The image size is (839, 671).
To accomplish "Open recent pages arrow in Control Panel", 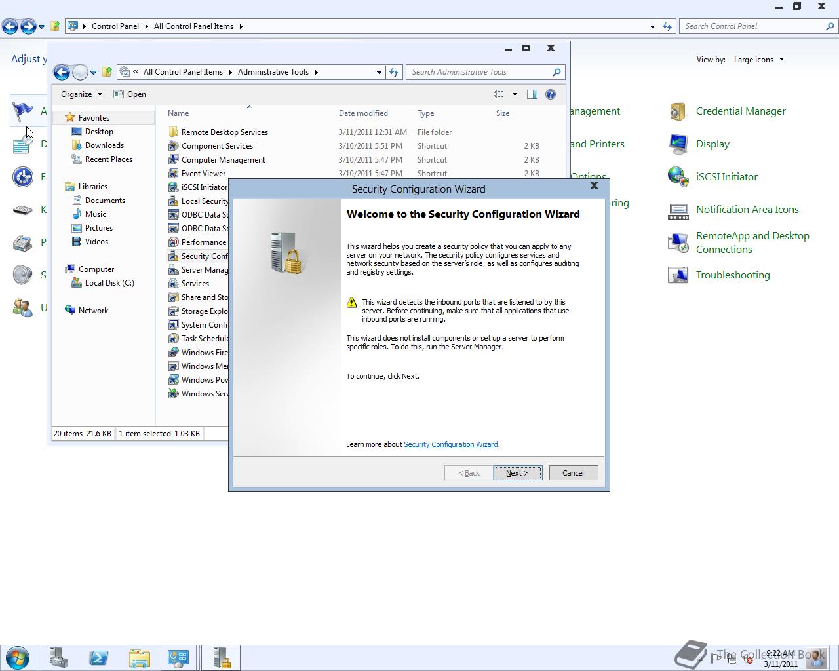I will click(x=41, y=26).
